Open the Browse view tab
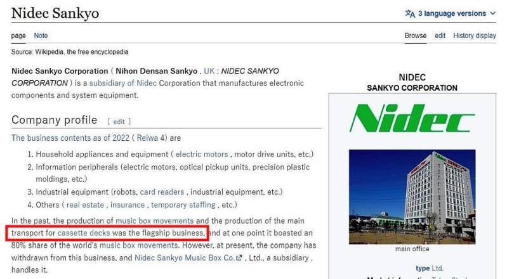The image size is (507, 279). [416, 36]
